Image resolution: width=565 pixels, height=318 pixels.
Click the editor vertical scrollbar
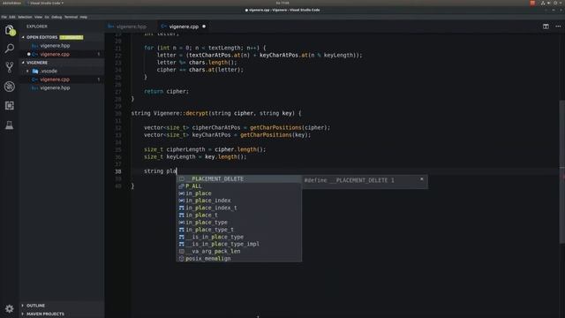[x=562, y=172]
